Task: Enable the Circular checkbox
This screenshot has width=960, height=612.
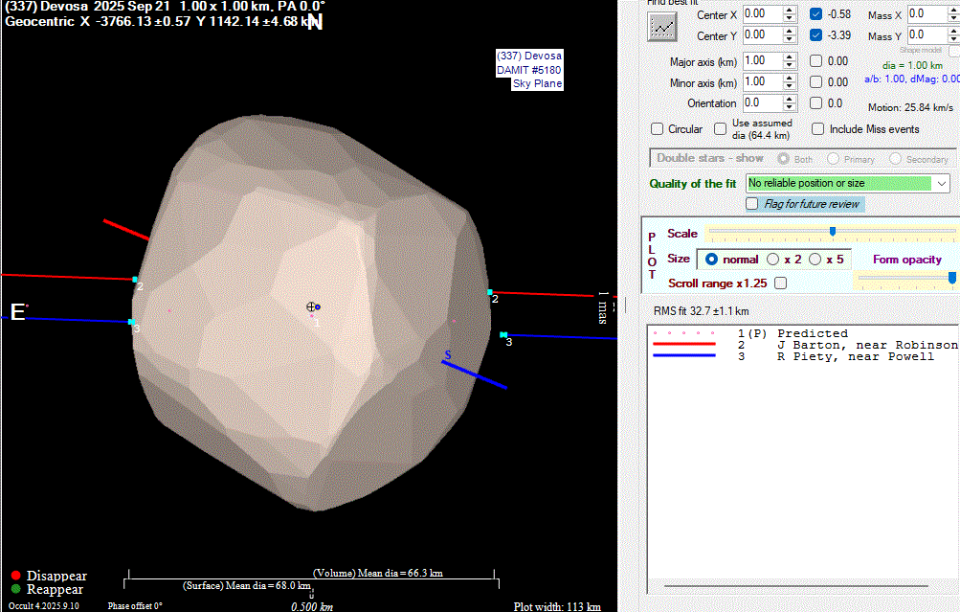Action: point(658,129)
